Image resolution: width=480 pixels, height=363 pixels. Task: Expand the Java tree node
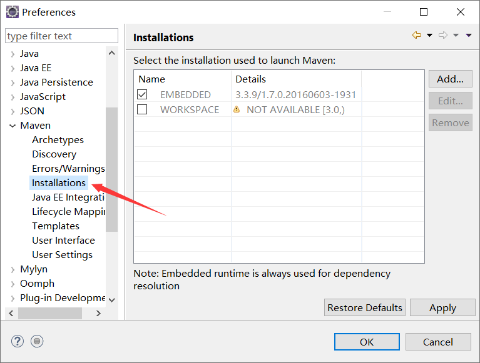(13, 54)
